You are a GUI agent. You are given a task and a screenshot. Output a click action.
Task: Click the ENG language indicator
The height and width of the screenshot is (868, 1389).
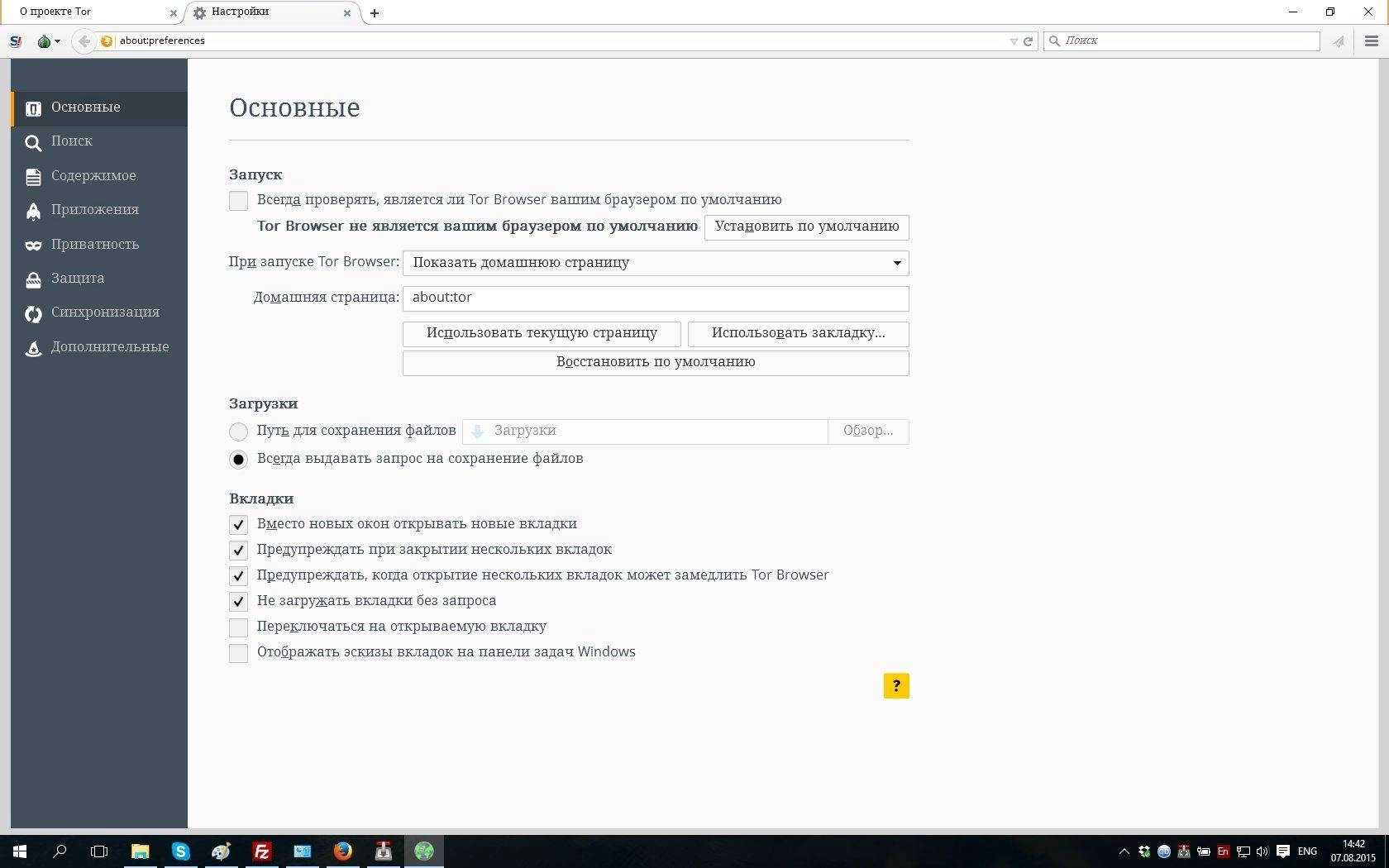coord(1307,851)
